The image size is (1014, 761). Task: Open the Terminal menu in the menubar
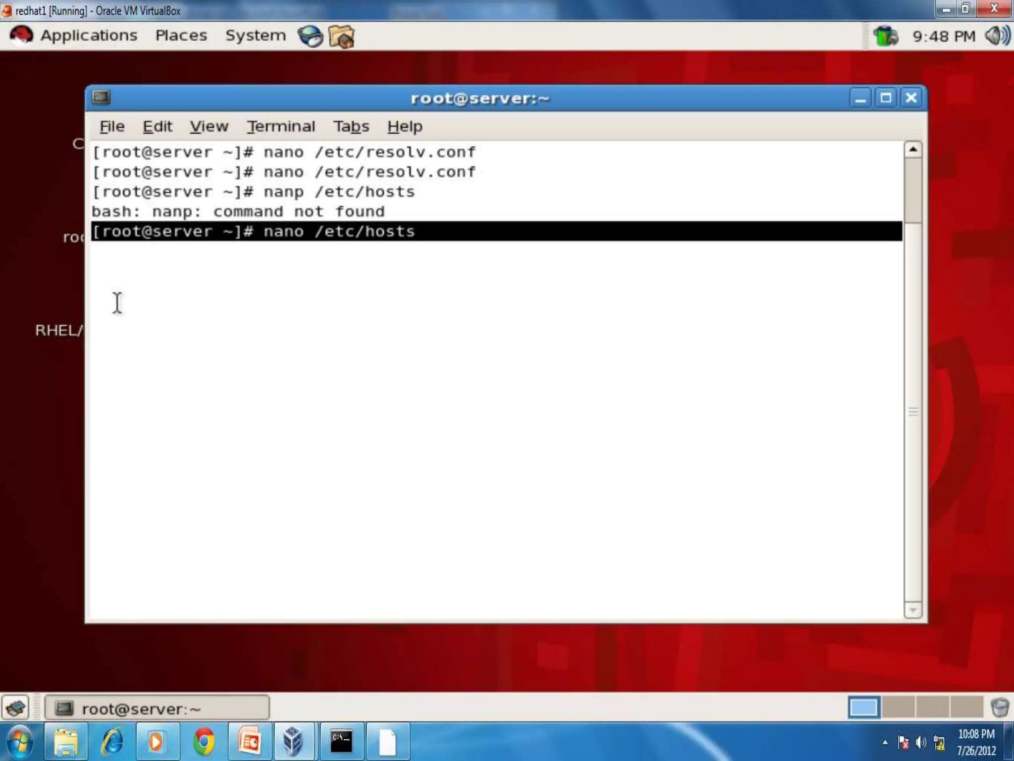click(281, 126)
